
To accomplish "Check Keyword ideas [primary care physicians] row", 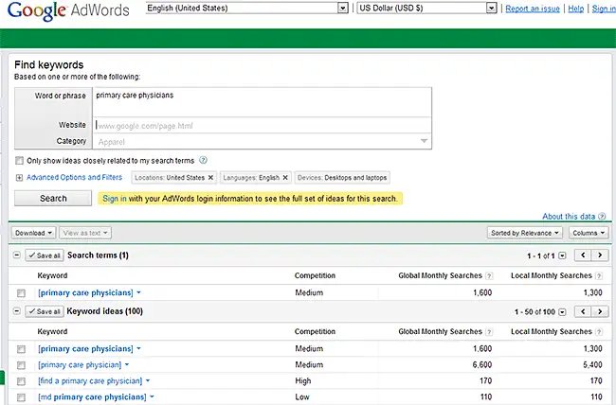I will point(21,349).
